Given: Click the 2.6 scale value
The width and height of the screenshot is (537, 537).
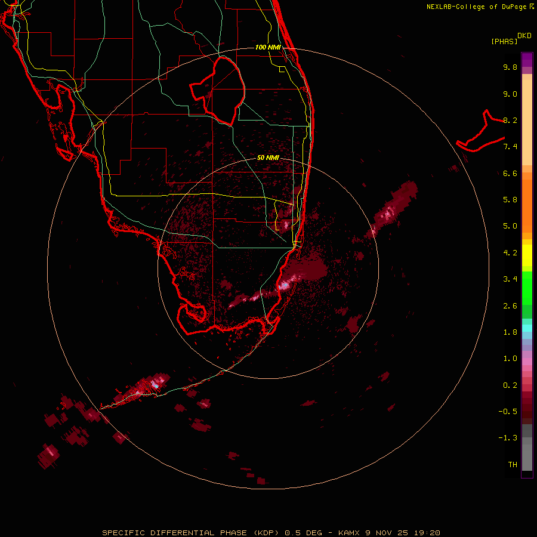Looking at the screenshot, I should coord(510,306).
